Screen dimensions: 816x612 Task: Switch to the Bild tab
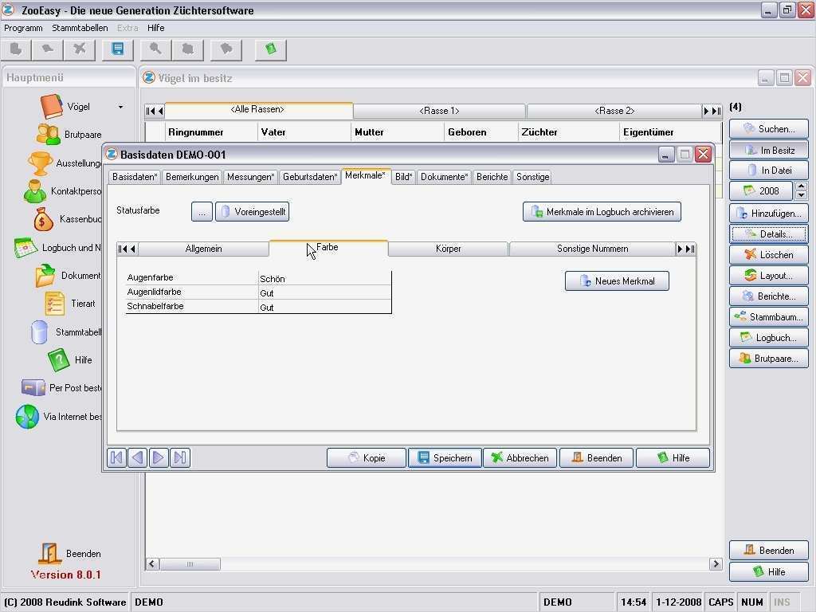point(403,177)
